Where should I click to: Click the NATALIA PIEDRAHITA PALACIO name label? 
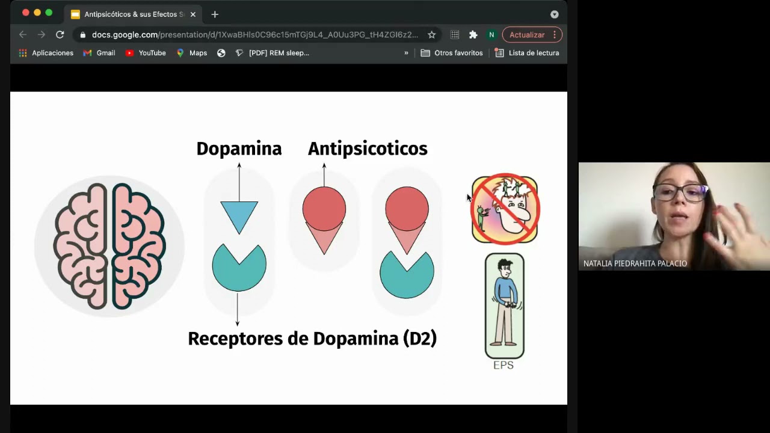(635, 263)
